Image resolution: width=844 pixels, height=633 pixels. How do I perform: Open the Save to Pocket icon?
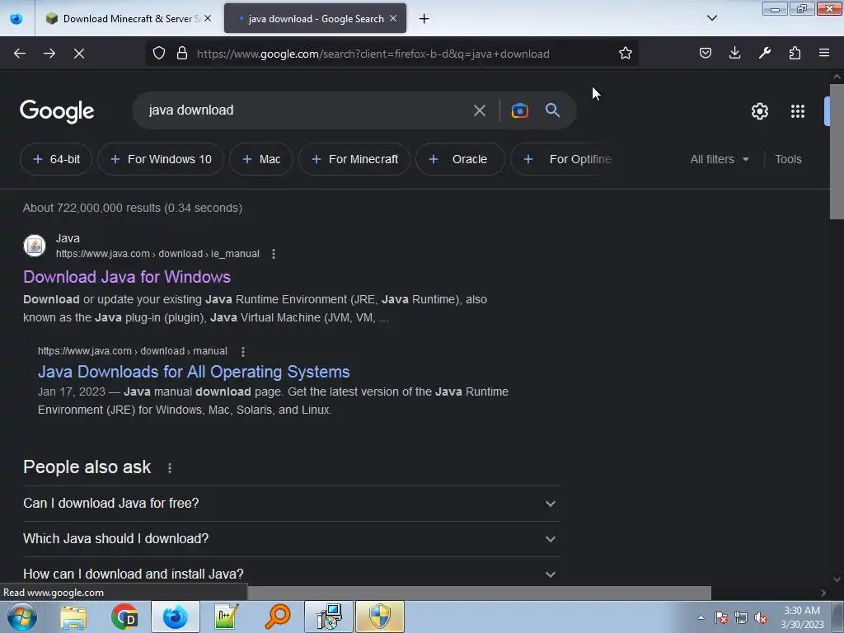point(706,53)
